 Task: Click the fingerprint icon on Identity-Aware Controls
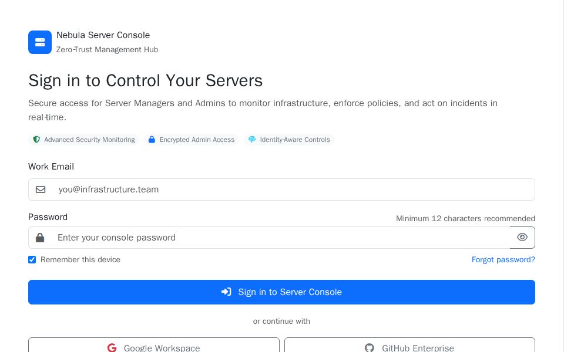tap(253, 140)
